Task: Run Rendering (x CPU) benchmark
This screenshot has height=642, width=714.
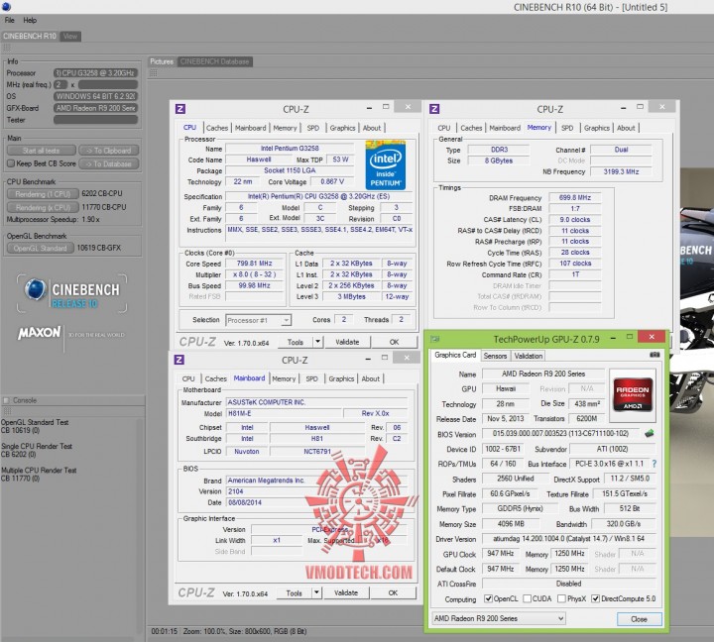Action: click(x=43, y=207)
